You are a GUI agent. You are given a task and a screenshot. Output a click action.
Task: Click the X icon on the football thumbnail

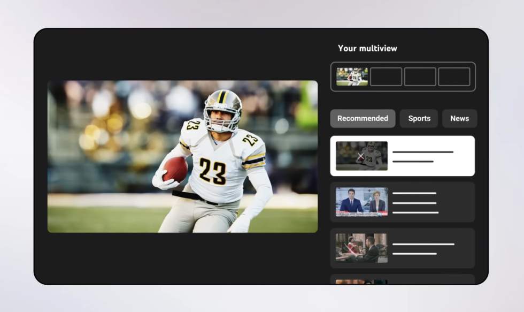[x=360, y=157]
